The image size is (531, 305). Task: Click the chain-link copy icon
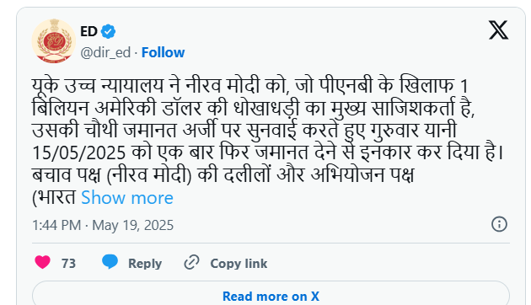[x=191, y=262]
